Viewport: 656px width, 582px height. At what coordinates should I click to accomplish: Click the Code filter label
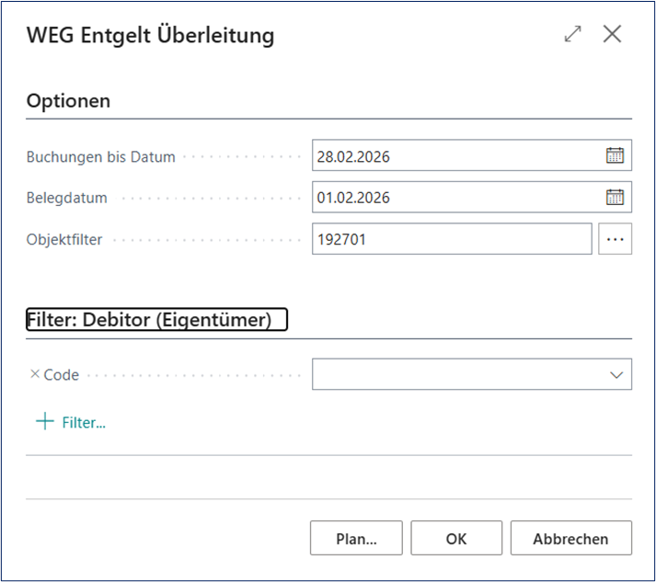click(62, 375)
